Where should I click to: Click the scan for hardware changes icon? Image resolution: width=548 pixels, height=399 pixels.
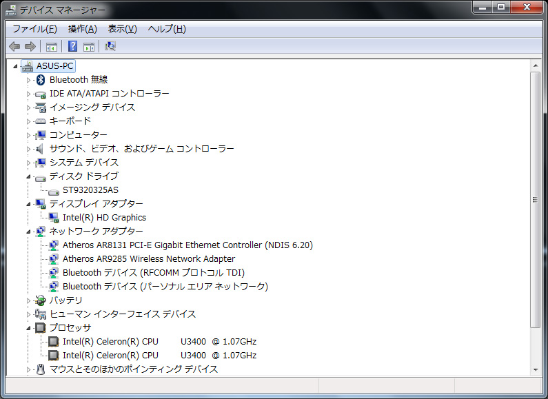110,46
